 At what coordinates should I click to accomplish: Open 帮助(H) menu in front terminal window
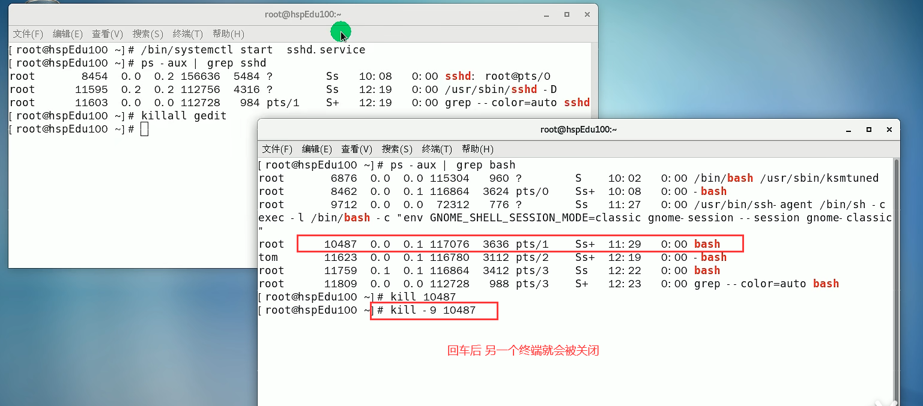coord(477,149)
